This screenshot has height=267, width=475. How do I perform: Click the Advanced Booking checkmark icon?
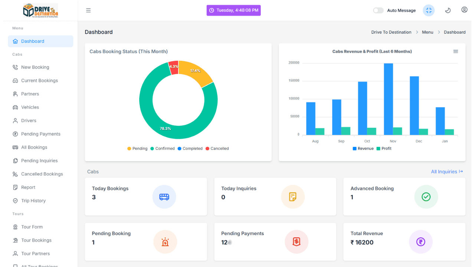426,197
